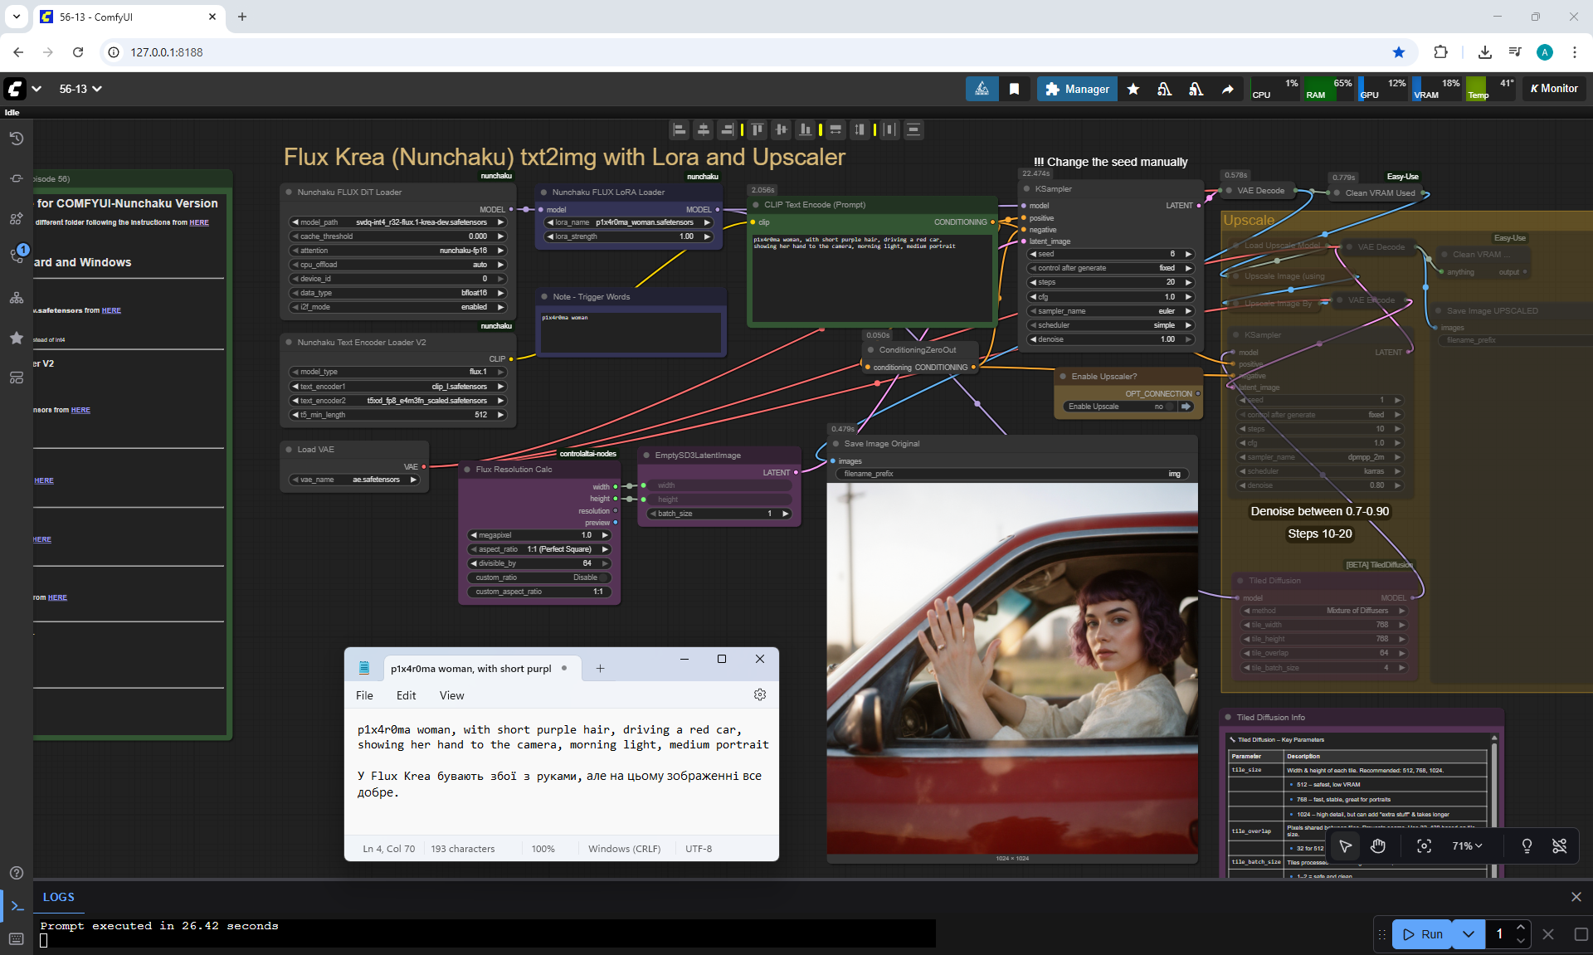Click the share arrow icon in top toolbar
The width and height of the screenshot is (1593, 955).
pos(1227,89)
